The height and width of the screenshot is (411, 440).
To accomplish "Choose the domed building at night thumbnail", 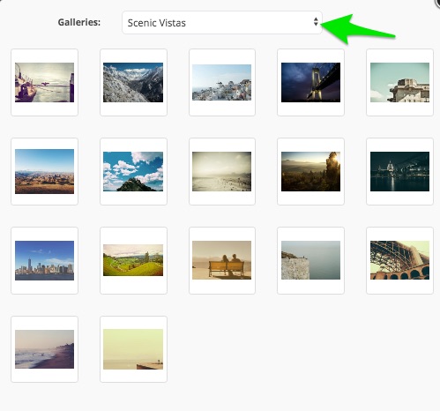I will pos(399,171).
